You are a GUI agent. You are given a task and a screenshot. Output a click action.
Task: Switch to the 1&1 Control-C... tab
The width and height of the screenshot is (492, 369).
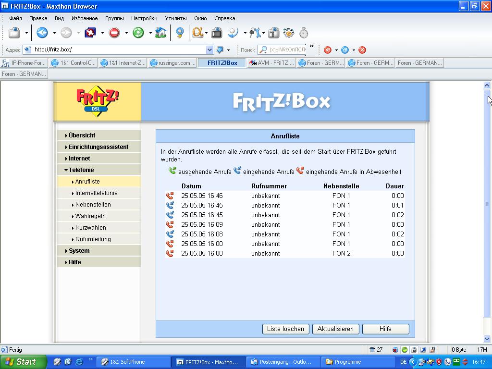coord(74,63)
